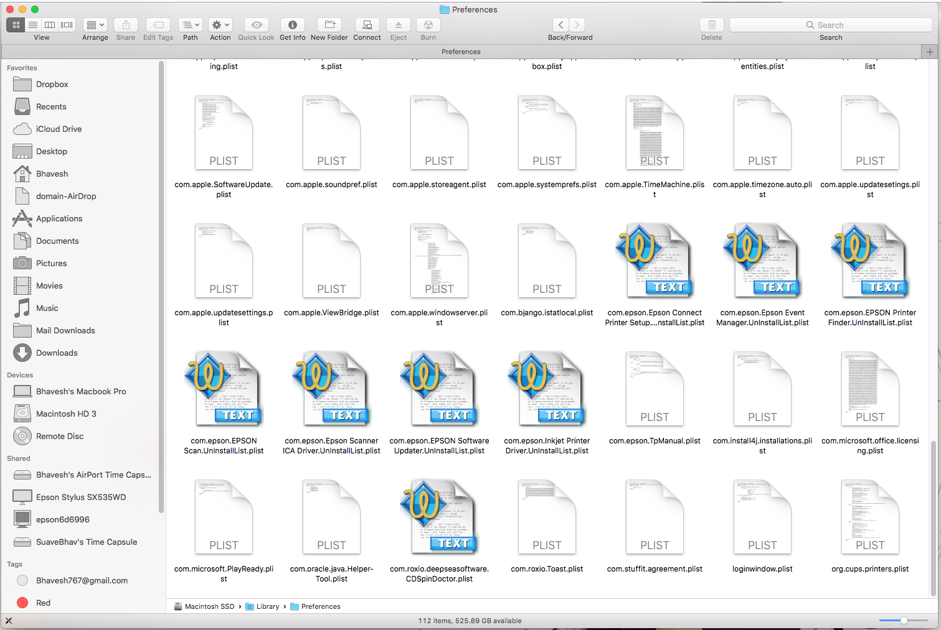The height and width of the screenshot is (630, 941).
Task: Switch to icon view mode
Action: (x=16, y=25)
